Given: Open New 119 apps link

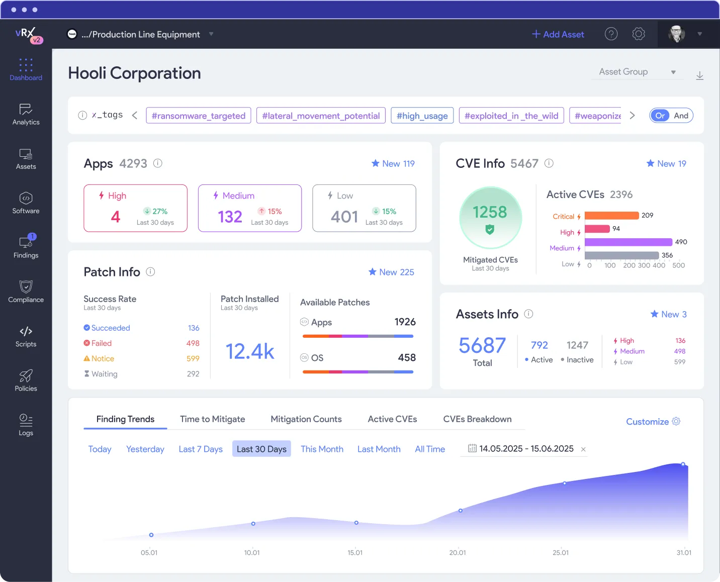Looking at the screenshot, I should [393, 163].
